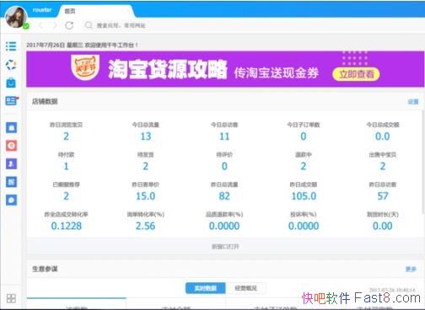Screen dimensions: 425x310
Task: Launch the blue chat bubble plugin icon
Action: point(11,200)
